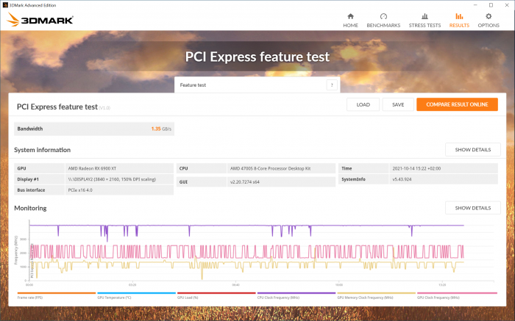
Task: Click the Load button
Action: click(363, 104)
